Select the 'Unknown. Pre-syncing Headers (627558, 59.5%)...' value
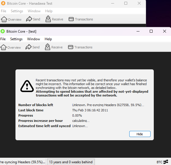 pyautogui.click(x=108, y=105)
